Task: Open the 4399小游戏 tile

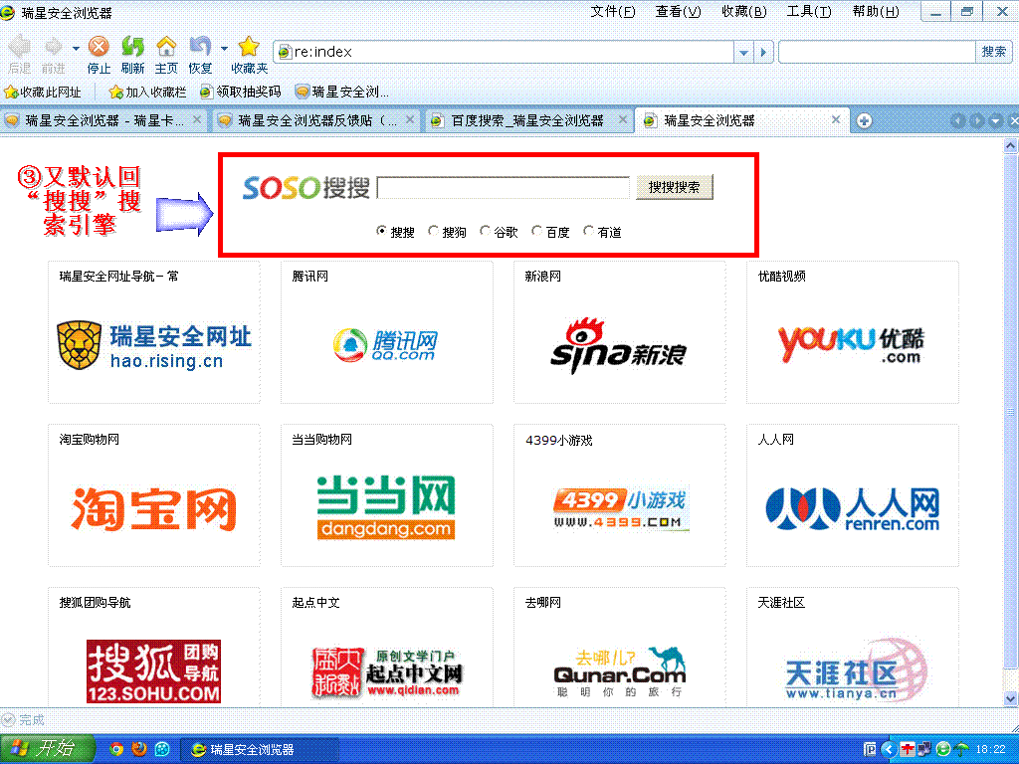Action: 619,495
